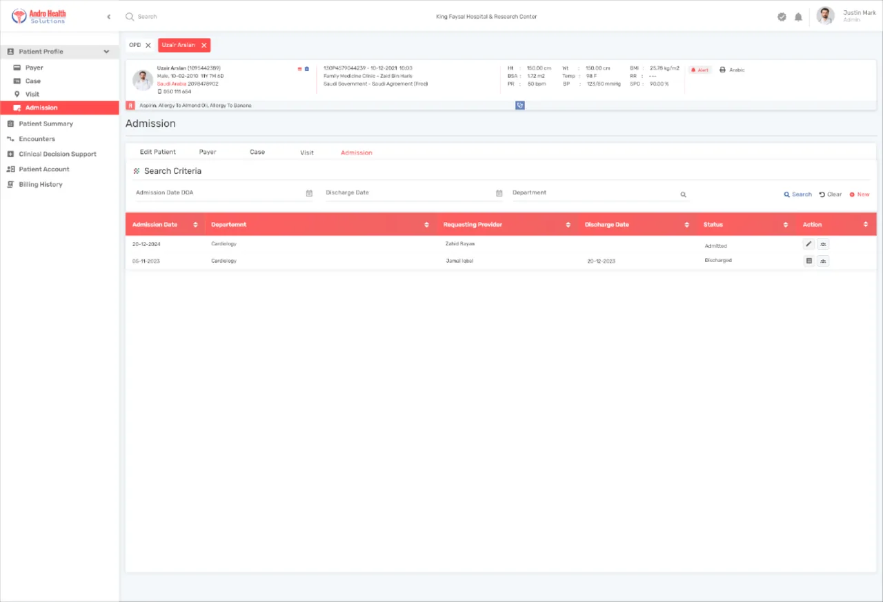Click the blue stethoscope icon in banner
This screenshot has height=602, width=883.
tap(520, 106)
